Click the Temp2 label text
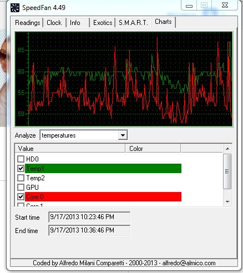243x273 pixels. pyautogui.click(x=36, y=178)
